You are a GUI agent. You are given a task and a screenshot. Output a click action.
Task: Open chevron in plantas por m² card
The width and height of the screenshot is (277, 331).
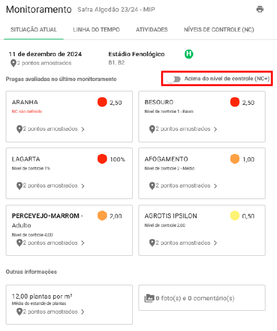pos(83,312)
